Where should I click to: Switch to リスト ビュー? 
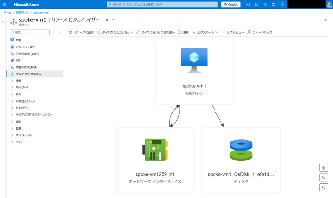tap(233, 32)
